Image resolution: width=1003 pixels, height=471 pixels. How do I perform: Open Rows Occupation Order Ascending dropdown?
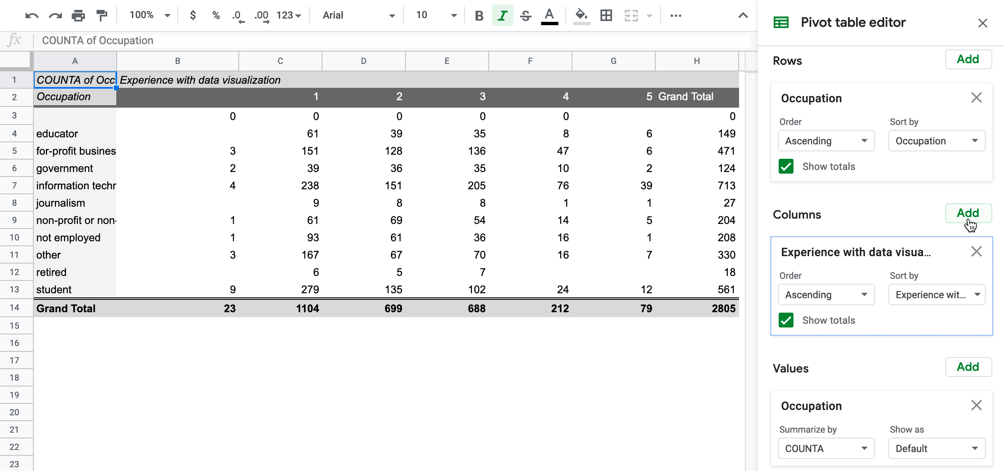click(x=826, y=141)
